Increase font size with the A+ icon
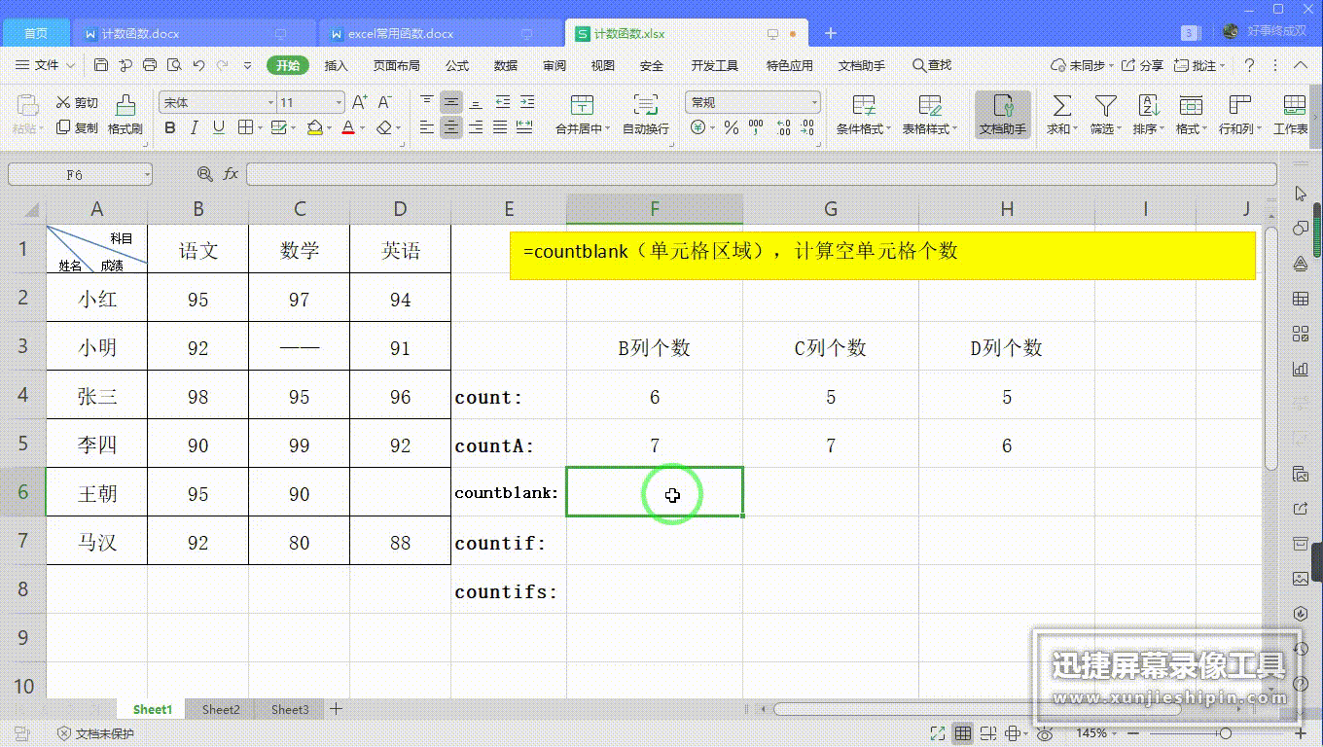This screenshot has width=1323, height=747. pyautogui.click(x=360, y=102)
